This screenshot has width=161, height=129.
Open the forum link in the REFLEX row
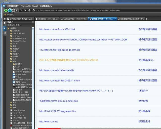click(143, 91)
